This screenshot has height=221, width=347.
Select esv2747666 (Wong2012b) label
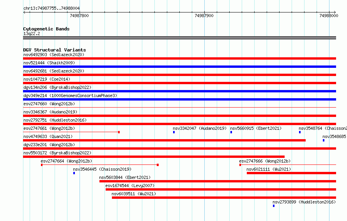point(265,161)
